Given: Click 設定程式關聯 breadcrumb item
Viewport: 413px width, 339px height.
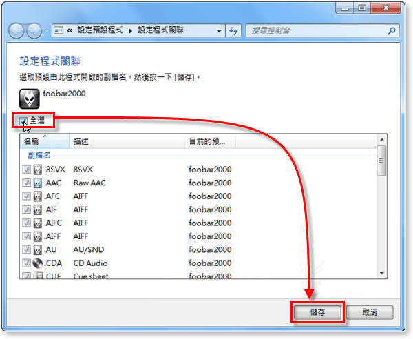Looking at the screenshot, I should click(x=160, y=30).
